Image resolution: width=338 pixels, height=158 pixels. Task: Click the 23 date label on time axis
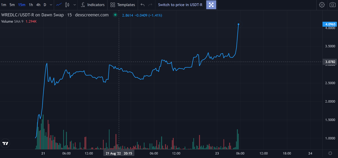(217, 153)
